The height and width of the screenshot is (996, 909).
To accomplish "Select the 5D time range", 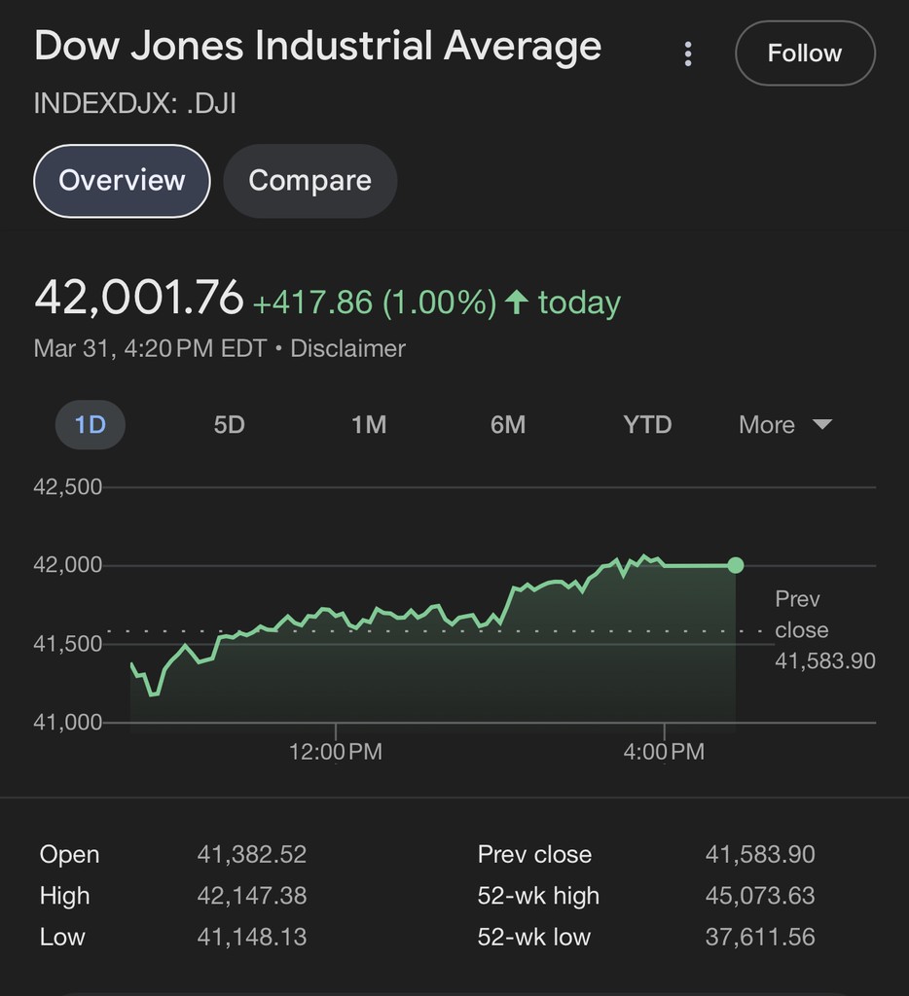I will click(x=229, y=425).
